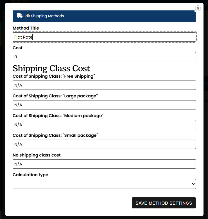Select the "Free Shipping" class cost field
The height and width of the screenshot is (219, 208).
(x=104, y=85)
